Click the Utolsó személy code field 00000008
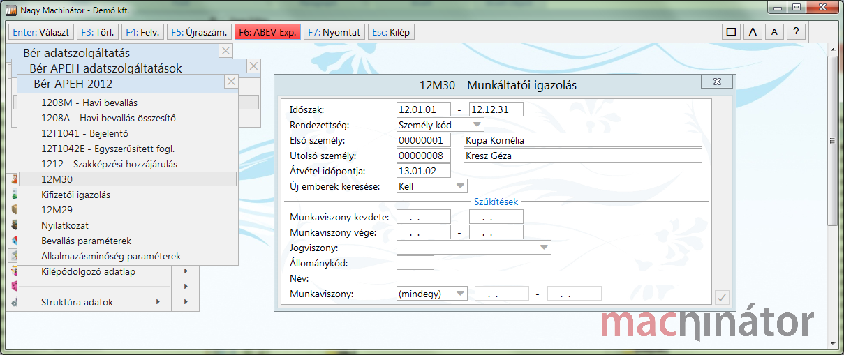This screenshot has height=355, width=844. point(423,156)
